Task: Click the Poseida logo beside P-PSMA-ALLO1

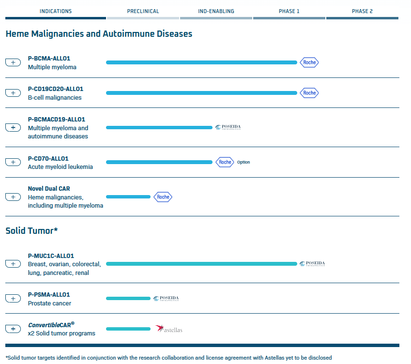Action: [166, 299]
